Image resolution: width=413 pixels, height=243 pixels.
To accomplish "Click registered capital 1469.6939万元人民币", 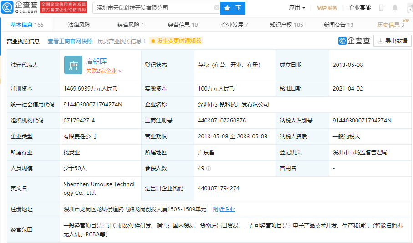I will pos(91,89).
